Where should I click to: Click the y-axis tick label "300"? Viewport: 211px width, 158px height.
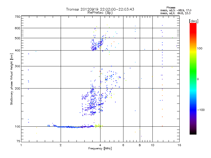[17, 66]
